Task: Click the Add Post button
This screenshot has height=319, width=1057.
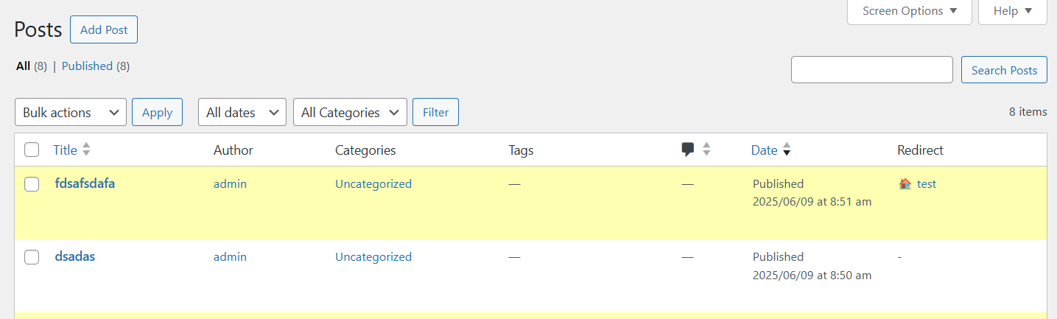Action: click(104, 30)
